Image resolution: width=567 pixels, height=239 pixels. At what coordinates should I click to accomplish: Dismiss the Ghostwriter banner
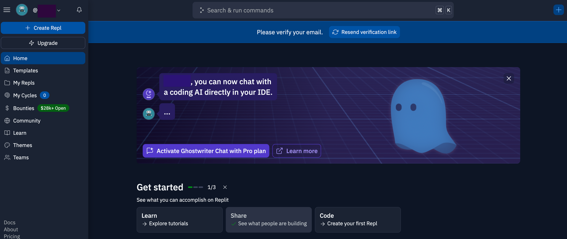click(x=509, y=78)
